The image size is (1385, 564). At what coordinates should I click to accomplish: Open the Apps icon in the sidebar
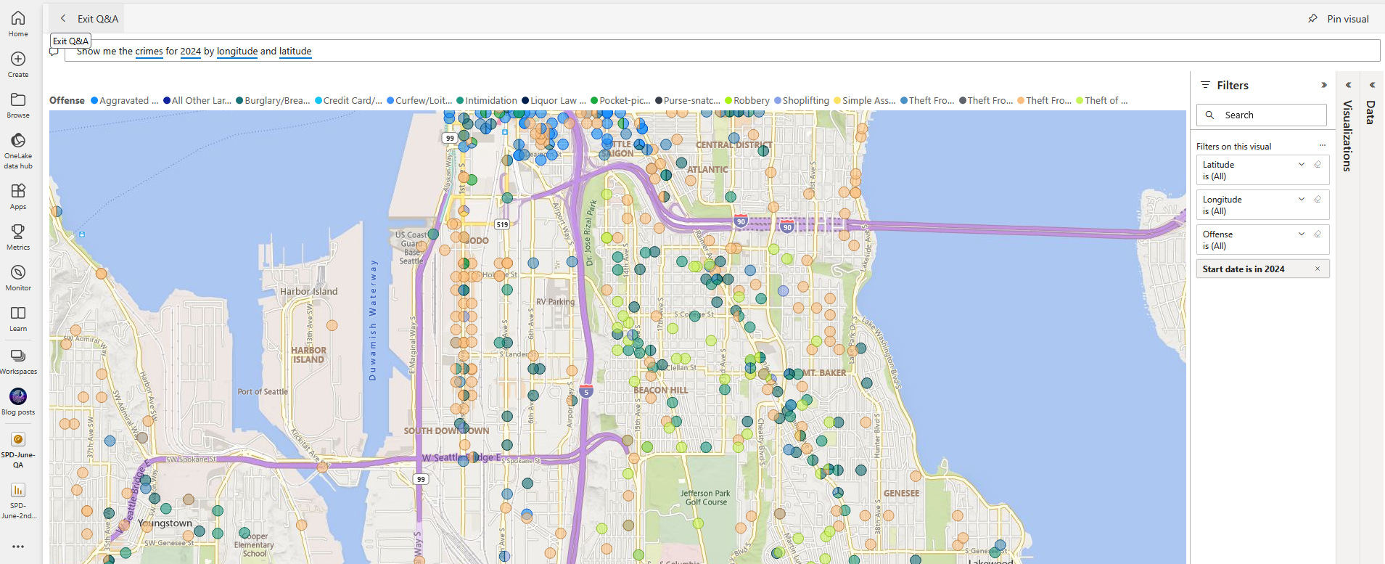(x=18, y=191)
